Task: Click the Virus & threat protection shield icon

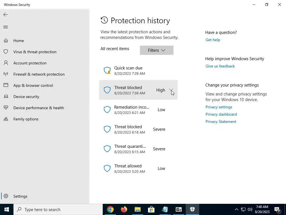Action: (6, 52)
